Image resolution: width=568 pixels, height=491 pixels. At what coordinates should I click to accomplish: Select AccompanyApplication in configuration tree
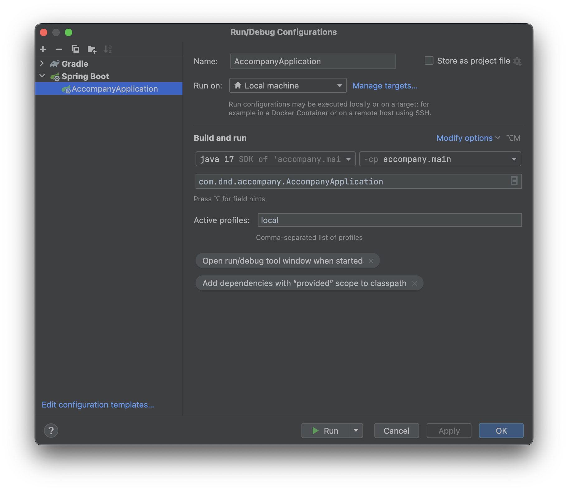tap(109, 89)
